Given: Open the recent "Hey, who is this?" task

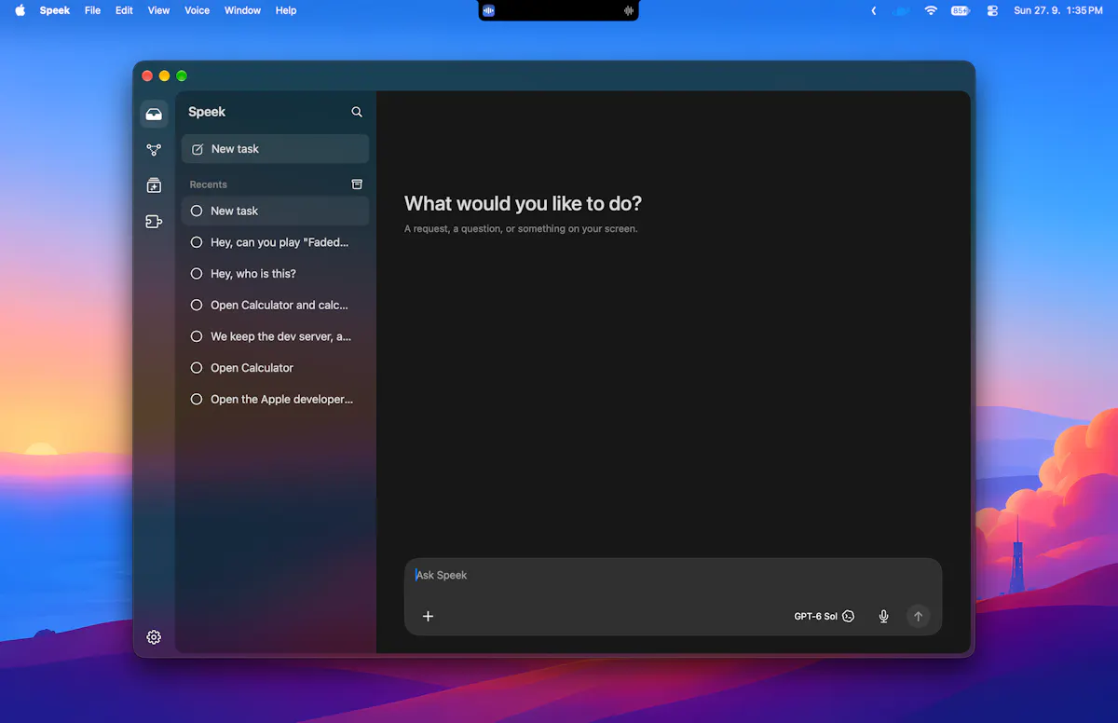Looking at the screenshot, I should (275, 274).
